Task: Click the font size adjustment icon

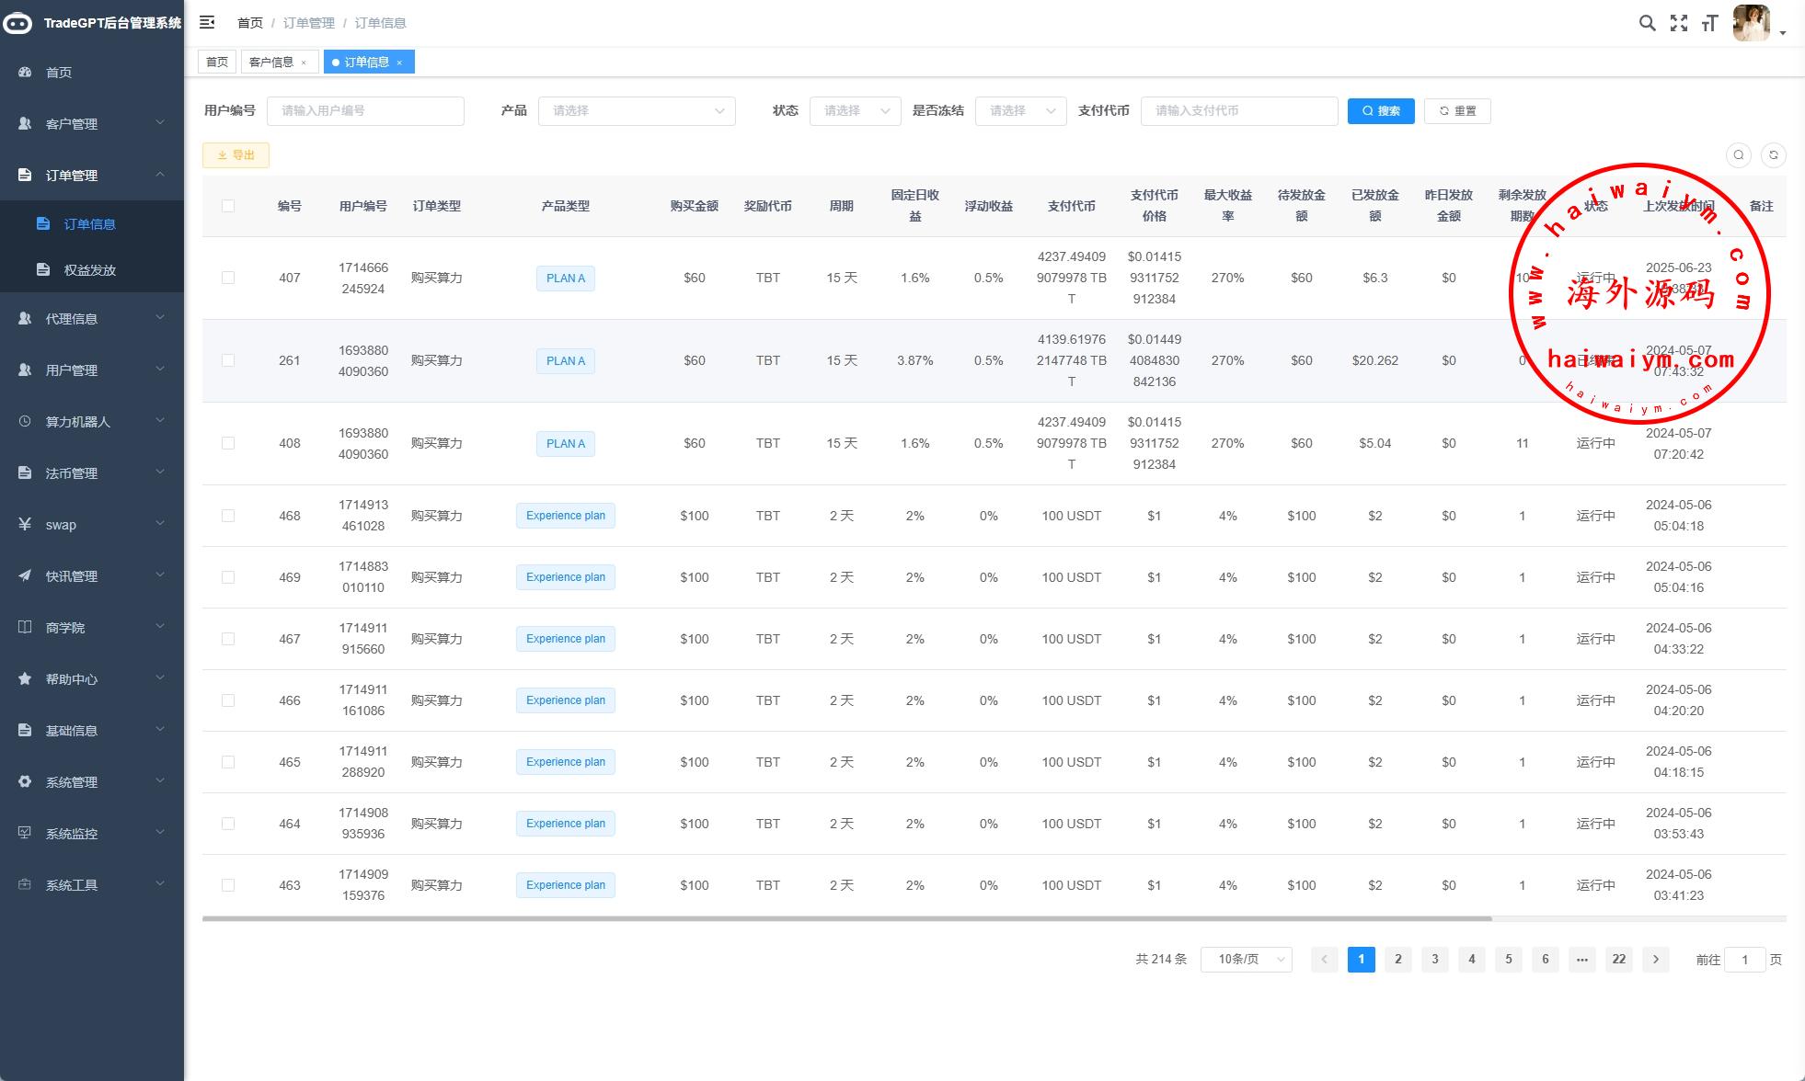Action: coord(1709,23)
